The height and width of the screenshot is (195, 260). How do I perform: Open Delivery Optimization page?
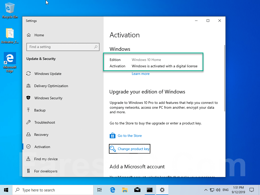tap(51, 86)
